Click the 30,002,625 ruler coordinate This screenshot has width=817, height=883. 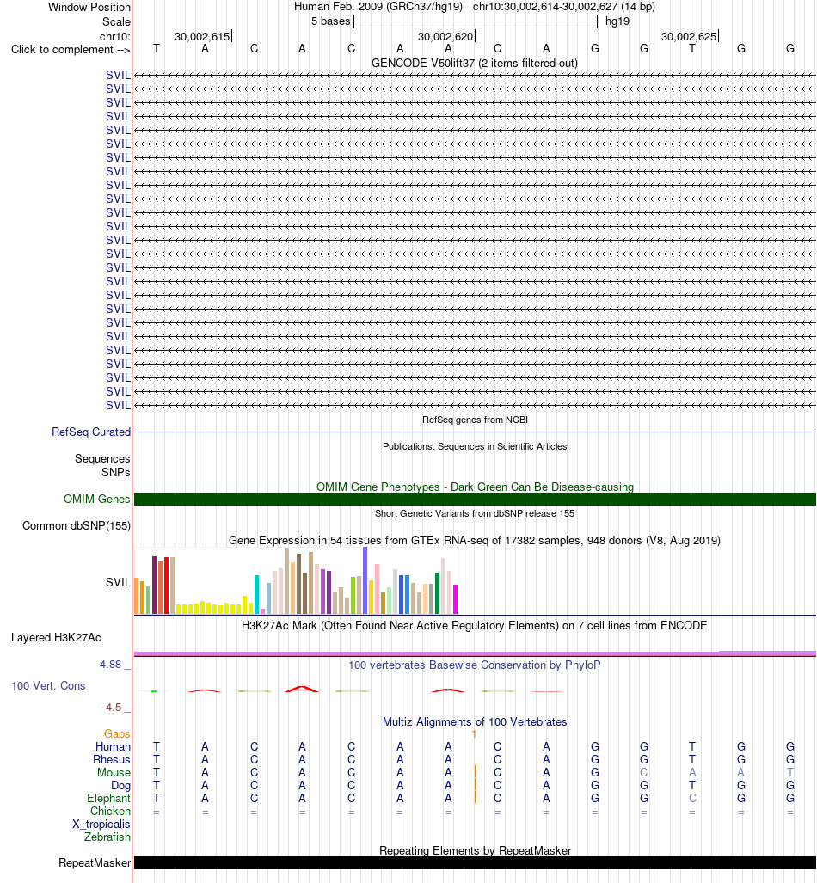click(689, 37)
